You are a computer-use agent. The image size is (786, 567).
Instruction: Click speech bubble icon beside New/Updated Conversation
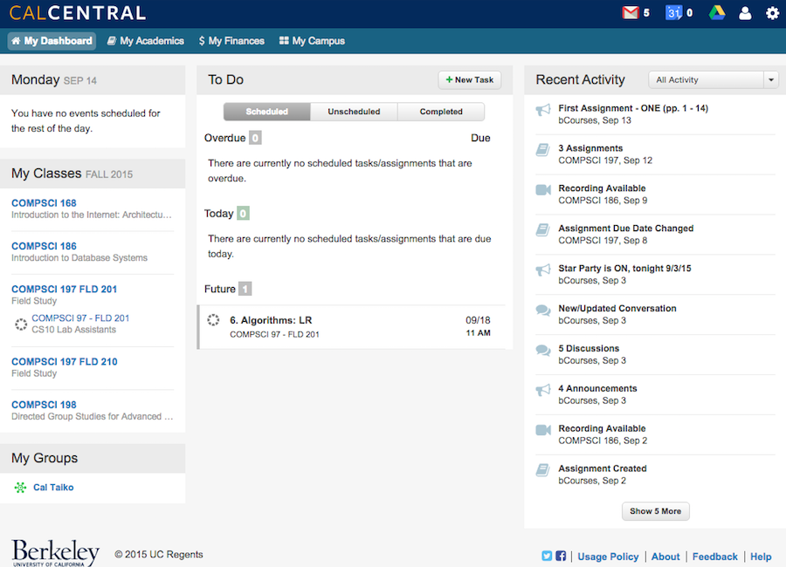543,310
